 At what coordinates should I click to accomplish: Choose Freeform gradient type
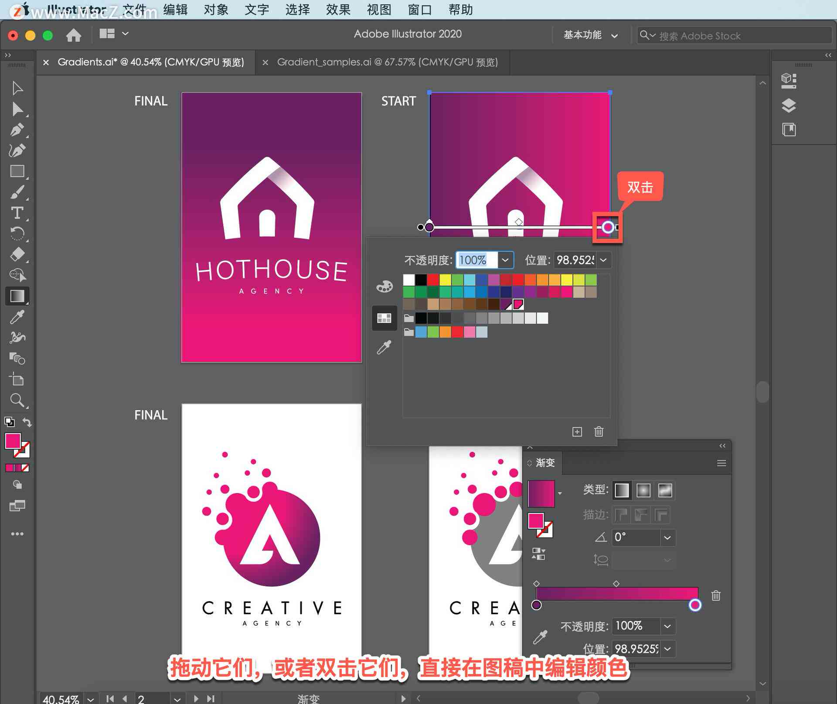point(665,490)
